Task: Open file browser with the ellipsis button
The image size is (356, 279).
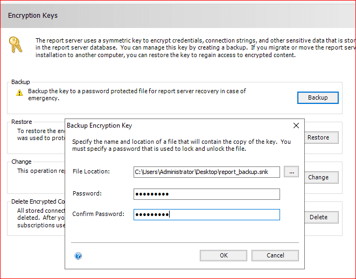Action: (291, 172)
